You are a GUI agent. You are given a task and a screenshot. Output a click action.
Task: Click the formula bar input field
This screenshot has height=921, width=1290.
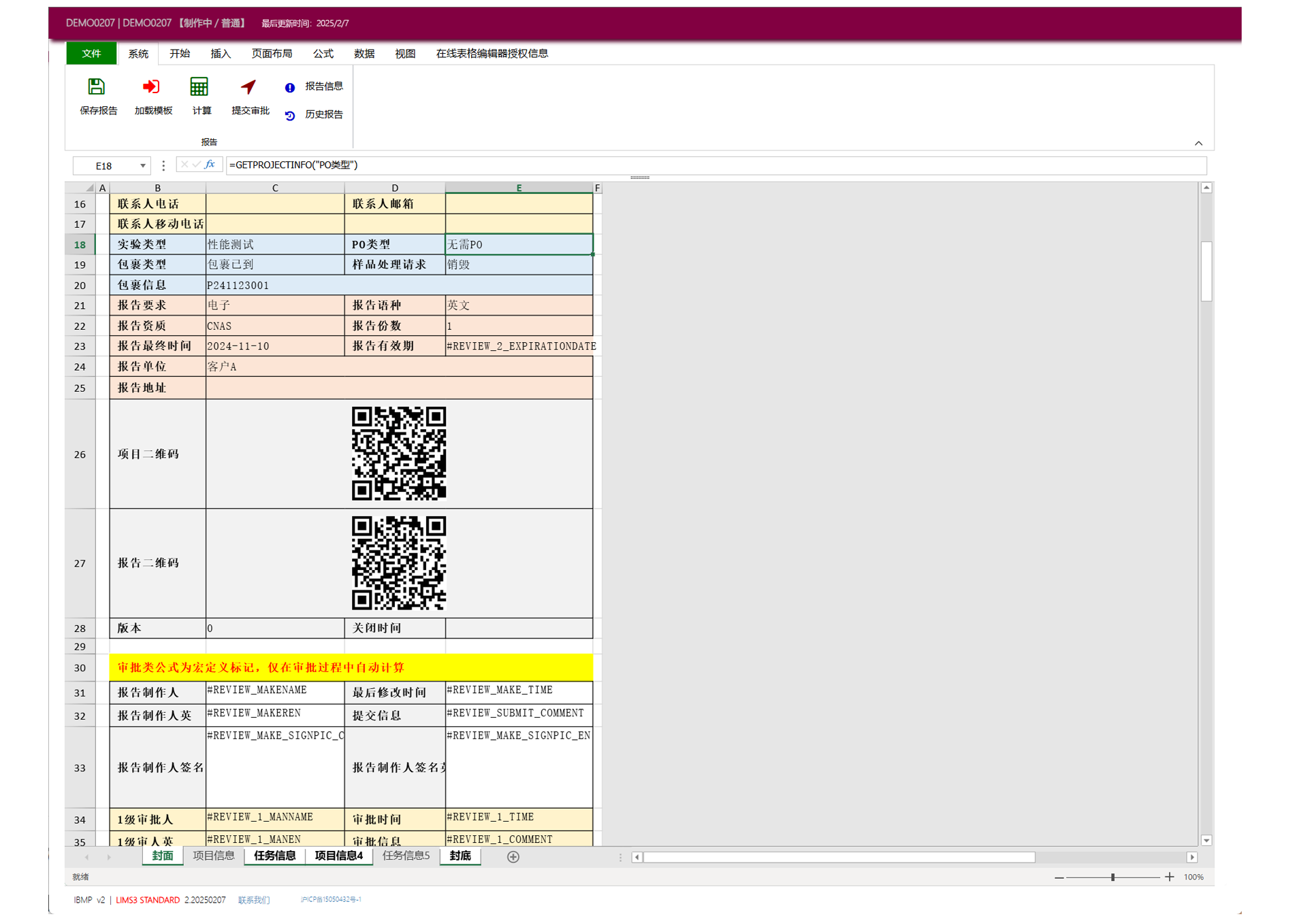click(x=715, y=165)
